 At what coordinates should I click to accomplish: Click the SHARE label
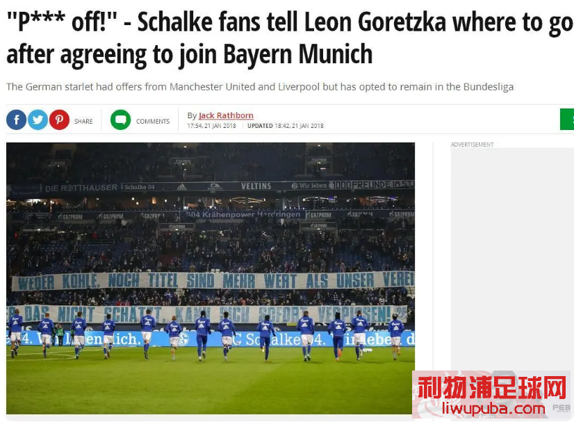[x=83, y=121]
